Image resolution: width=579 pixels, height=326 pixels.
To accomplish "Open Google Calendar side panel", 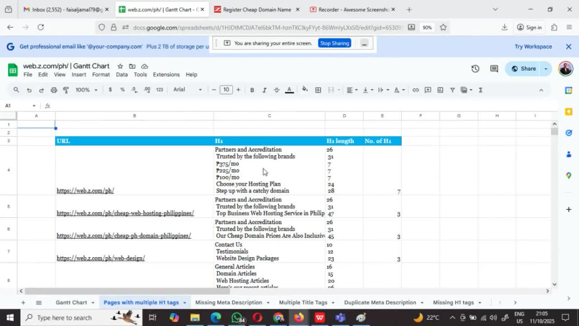I will (569, 90).
